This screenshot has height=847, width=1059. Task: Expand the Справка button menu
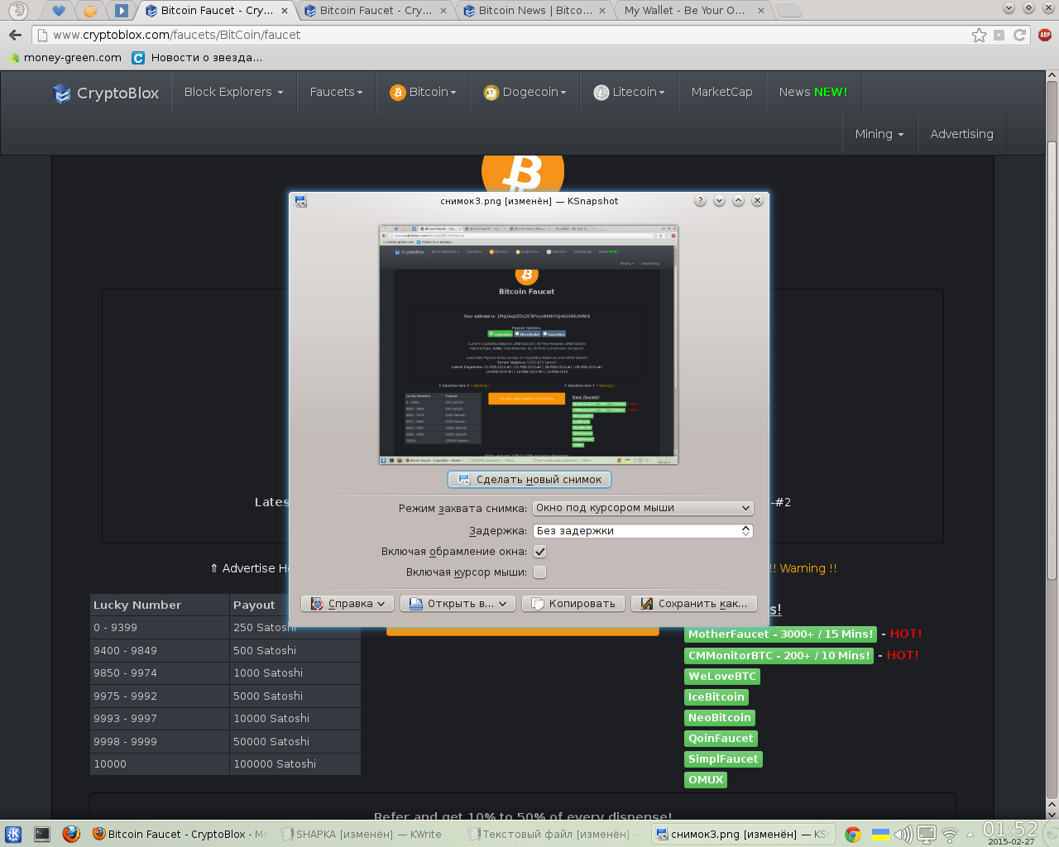click(346, 604)
